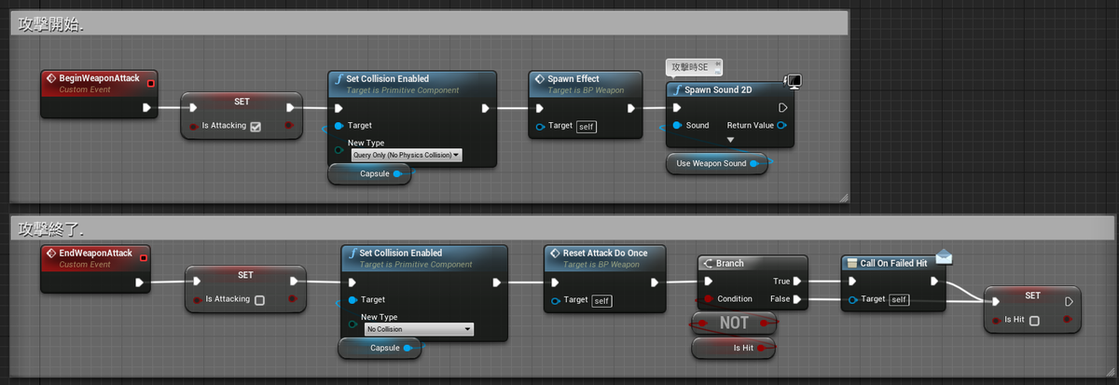Click the Spawn Effect node header icon
The height and width of the screenshot is (385, 1119).
pos(539,79)
